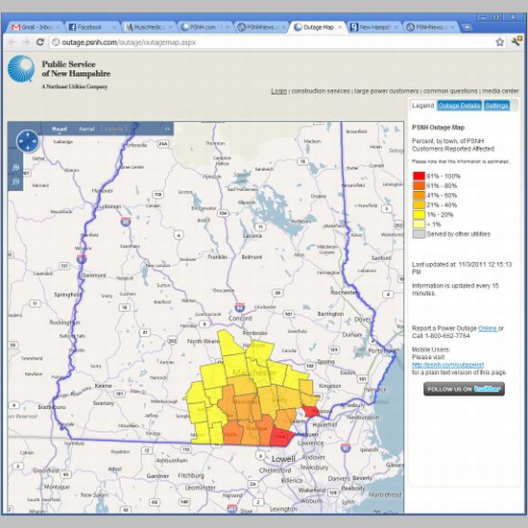This screenshot has height=528, width=528.
Task: Collapse the map toolbar with double chevron
Action: pos(167,129)
